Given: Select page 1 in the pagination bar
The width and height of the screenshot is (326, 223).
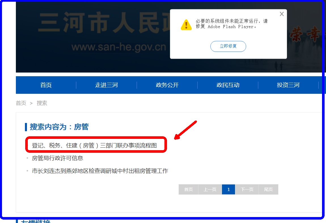Looking at the screenshot, I should (228, 189).
